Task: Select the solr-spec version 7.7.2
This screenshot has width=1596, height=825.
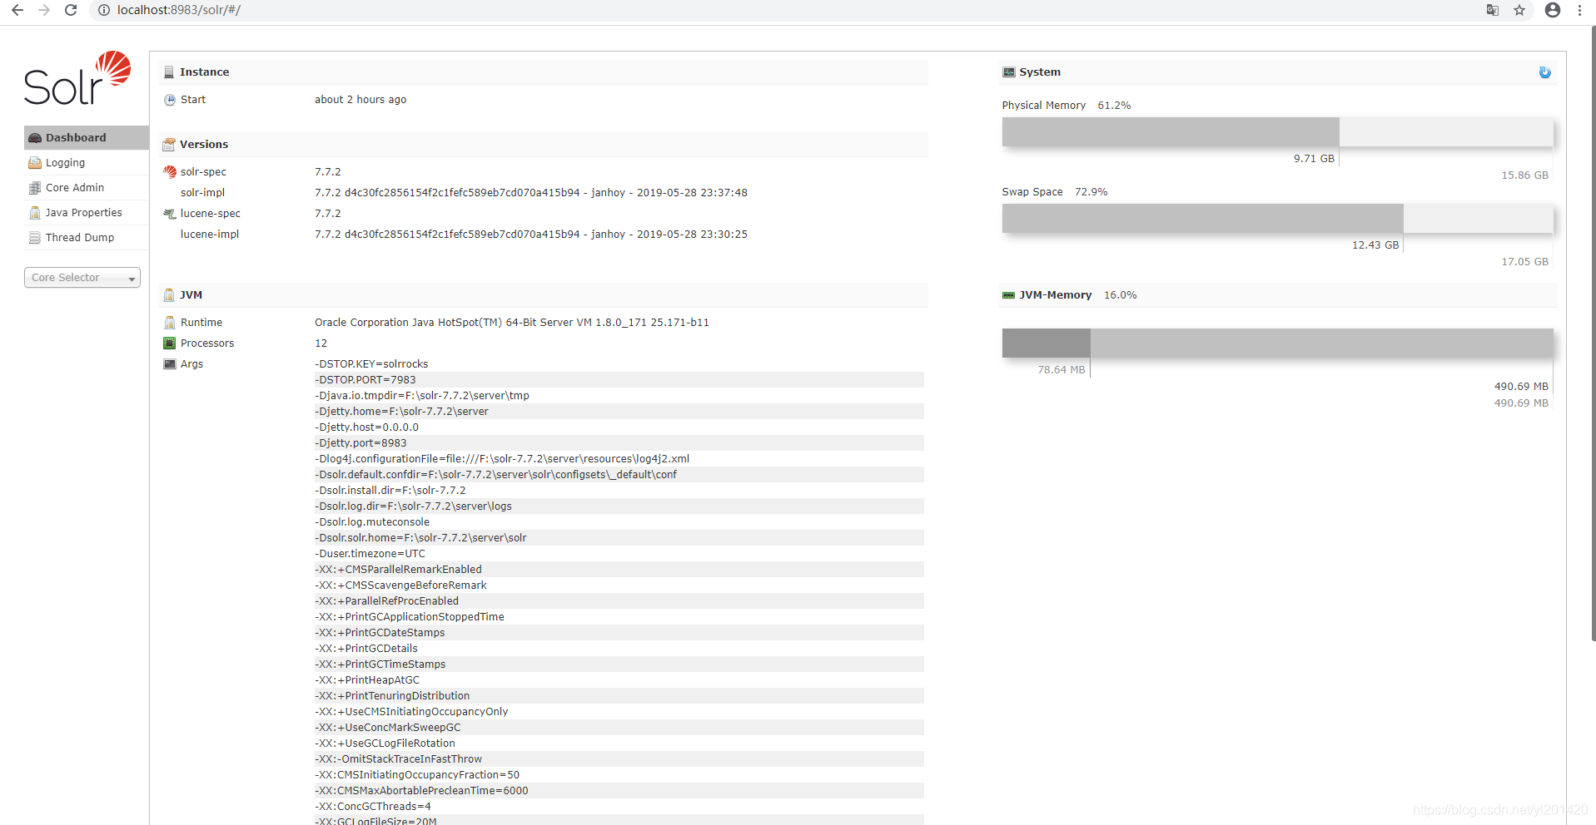Action: point(328,172)
